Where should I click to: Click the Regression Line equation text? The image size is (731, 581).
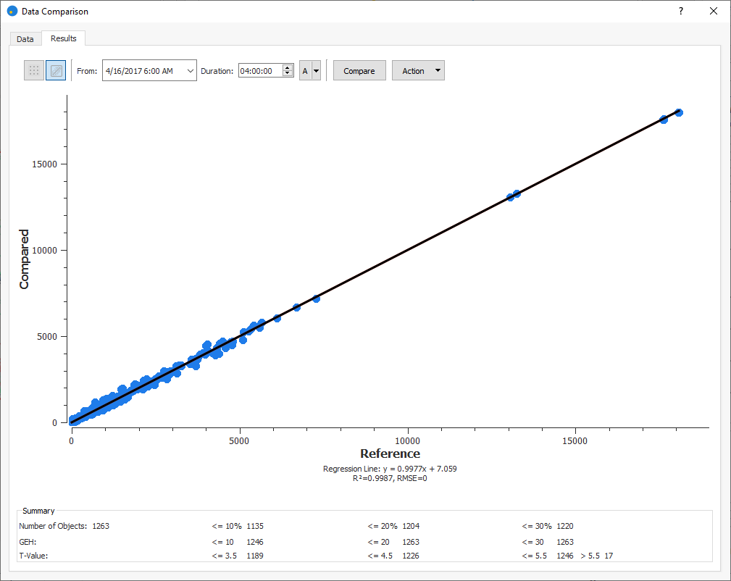point(390,469)
